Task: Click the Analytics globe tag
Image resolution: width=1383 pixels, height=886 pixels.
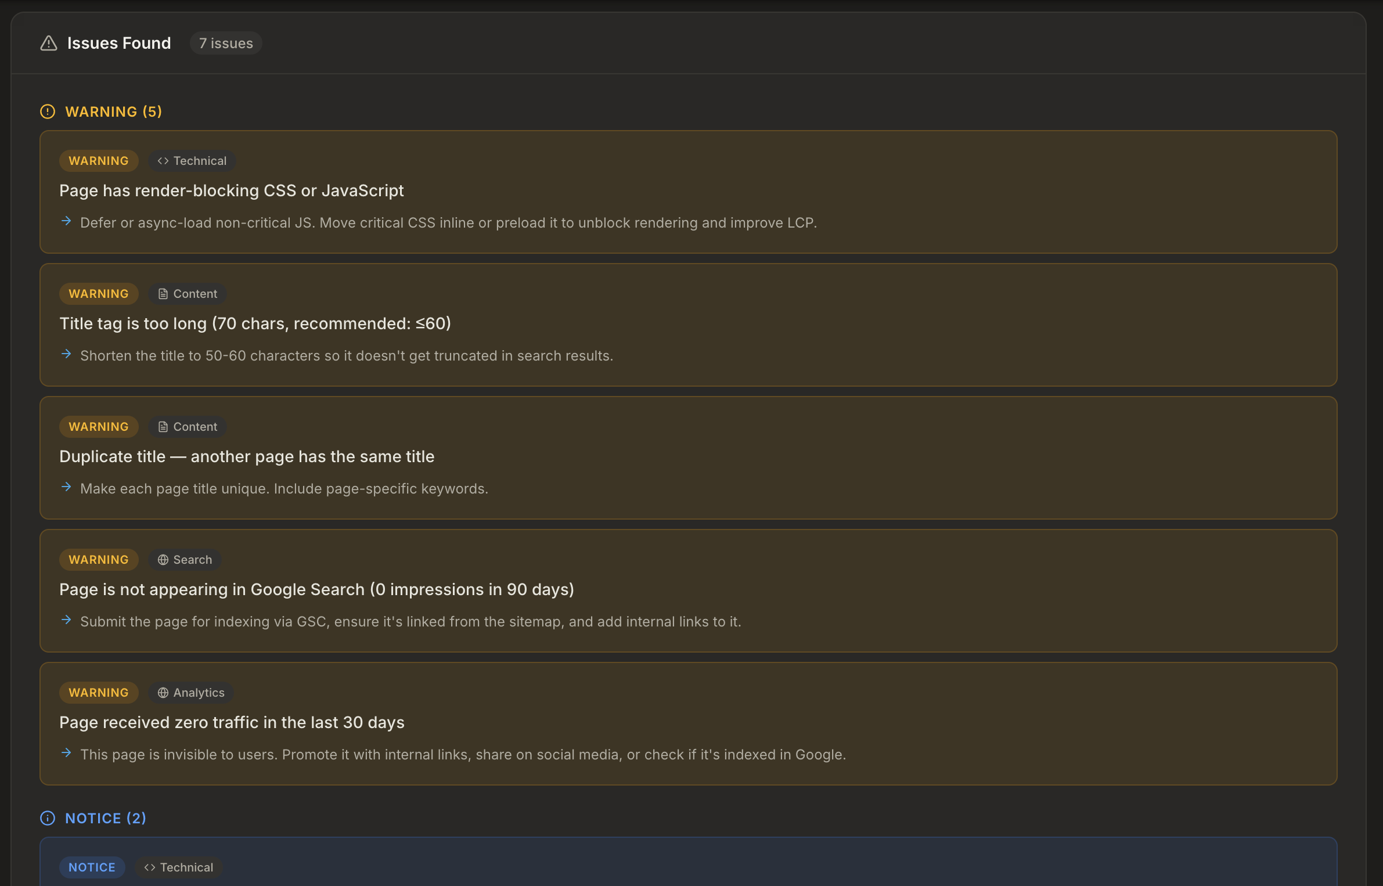Action: pos(191,693)
